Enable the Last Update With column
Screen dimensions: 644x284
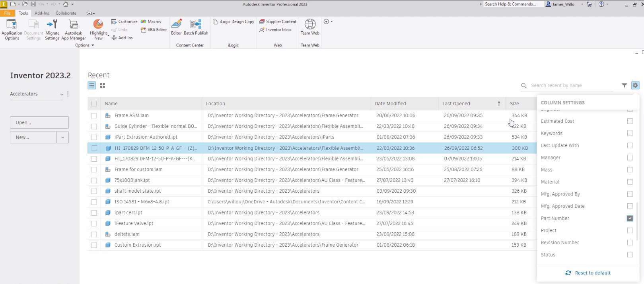click(630, 145)
